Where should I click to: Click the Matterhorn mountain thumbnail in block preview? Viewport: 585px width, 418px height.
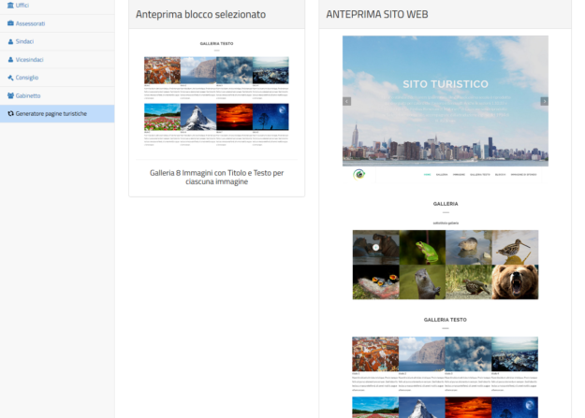pos(198,117)
